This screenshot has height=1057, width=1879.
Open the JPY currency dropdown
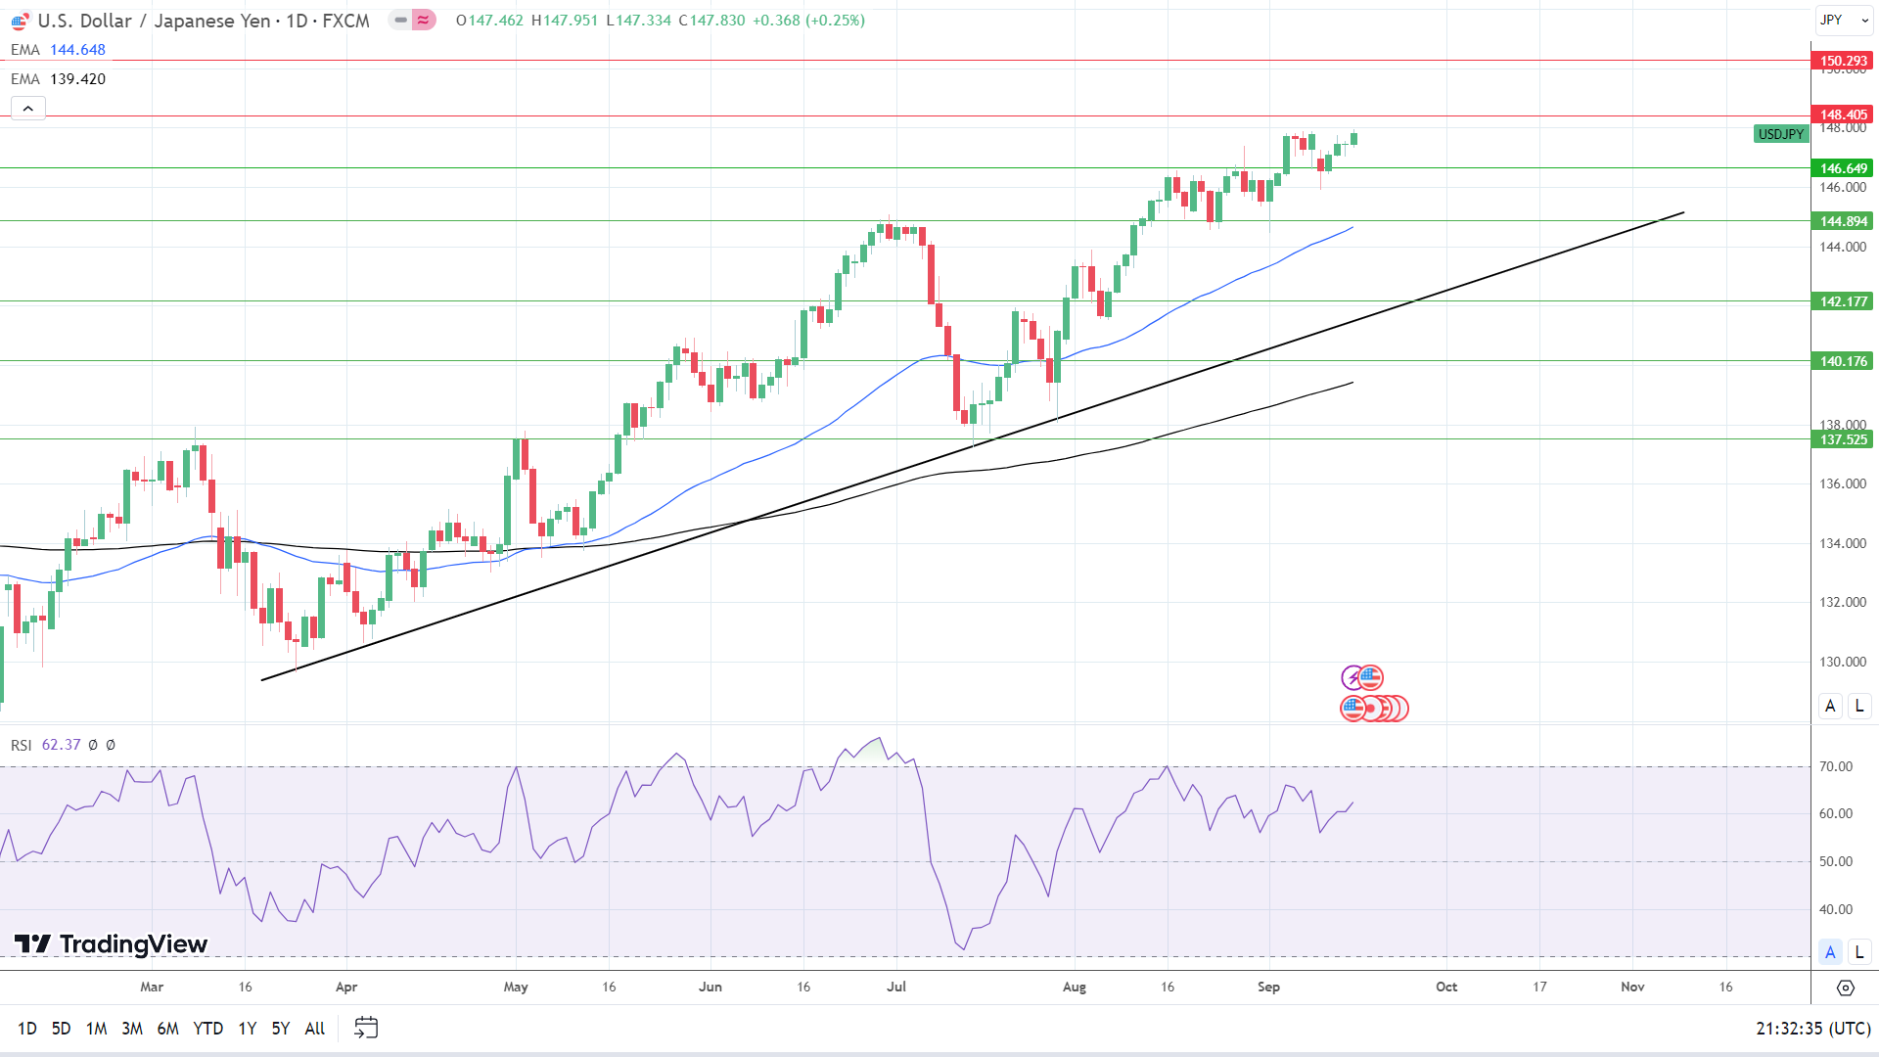[1844, 20]
